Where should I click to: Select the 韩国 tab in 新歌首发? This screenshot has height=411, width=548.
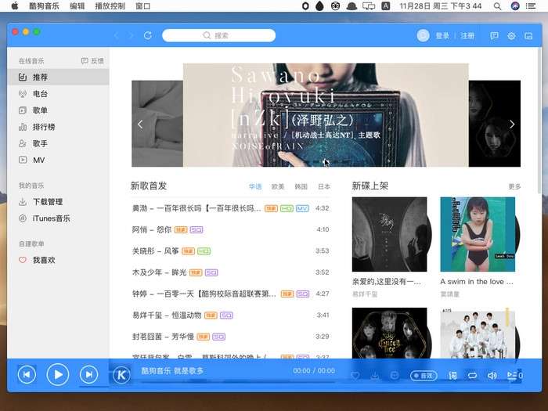click(301, 186)
